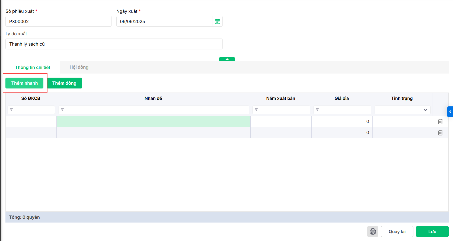Switch to the Hội đồng tab
453x241 pixels.
point(79,67)
